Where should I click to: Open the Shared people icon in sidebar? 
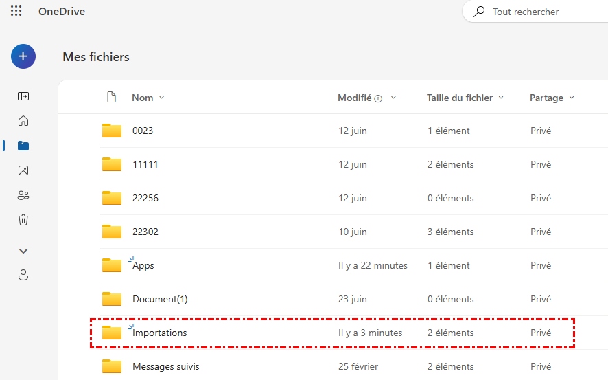23,195
